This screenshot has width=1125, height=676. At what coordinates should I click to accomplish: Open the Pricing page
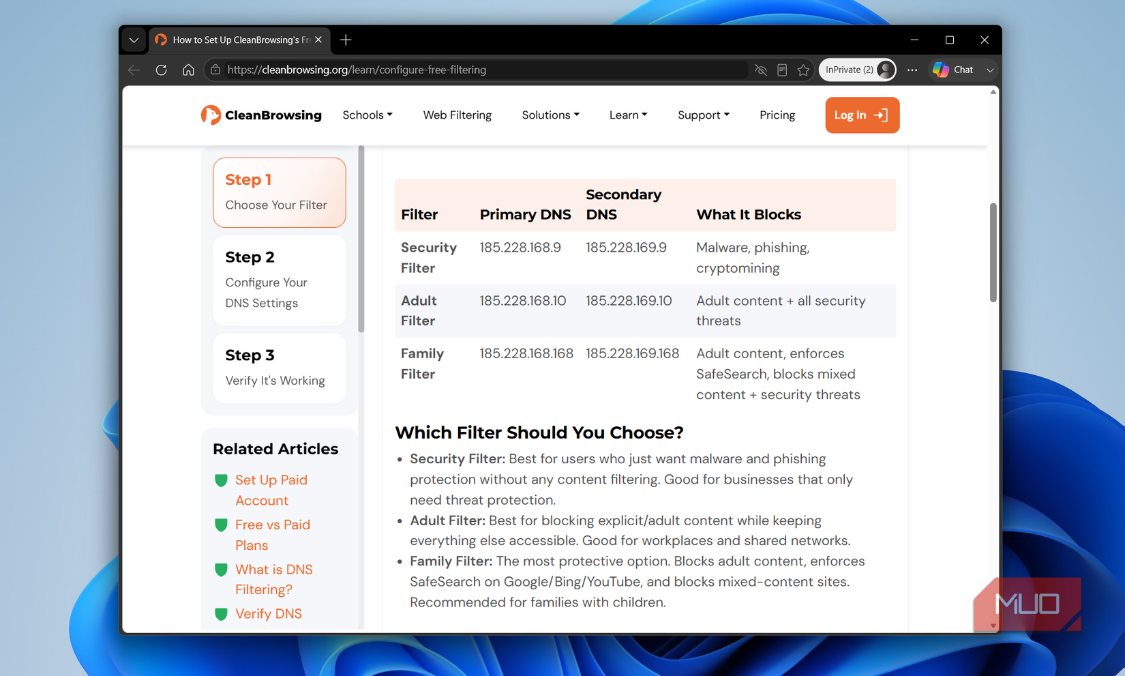click(x=777, y=115)
